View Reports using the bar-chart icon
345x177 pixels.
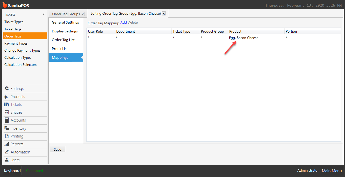tap(7, 144)
